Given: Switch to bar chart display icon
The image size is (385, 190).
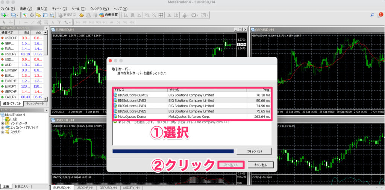Looking at the screenshot, I should 126,15.
